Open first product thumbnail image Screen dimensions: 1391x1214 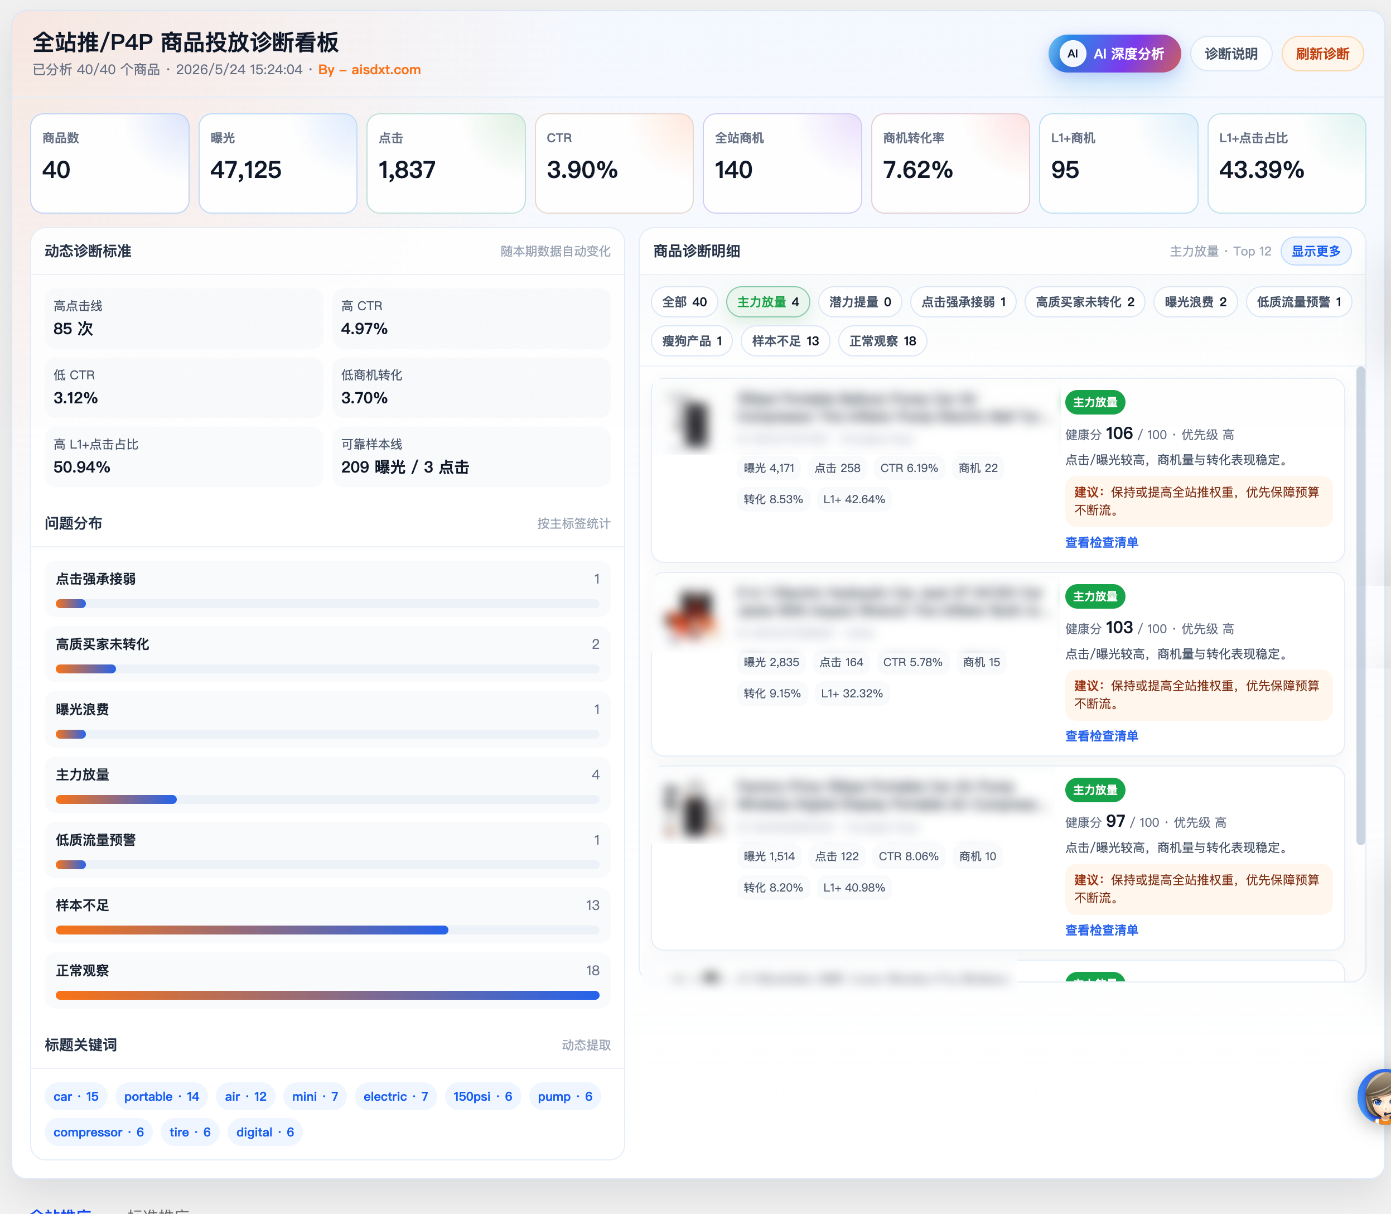tap(692, 421)
